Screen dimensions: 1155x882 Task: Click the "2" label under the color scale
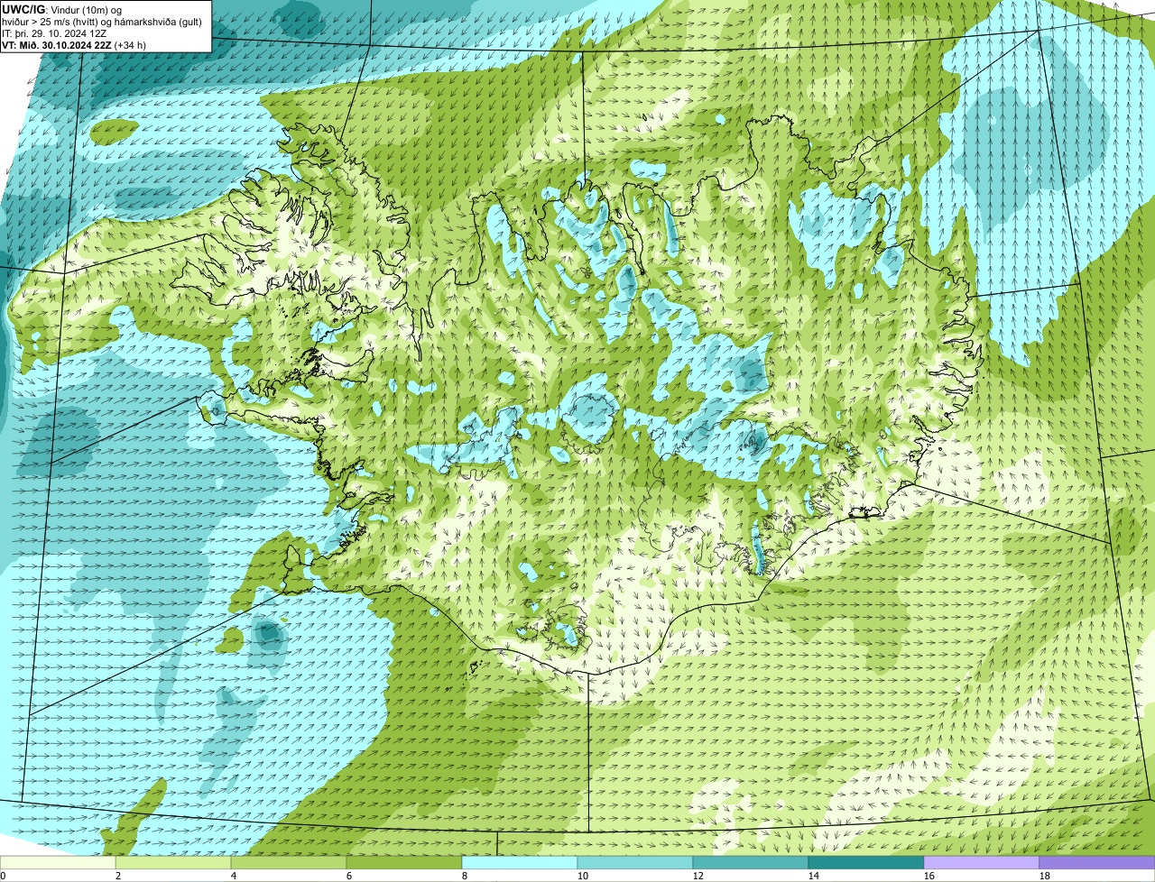pos(118,876)
